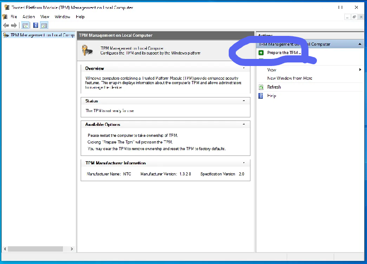
Task: Click the Forward arrow in the toolbar
Action: pyautogui.click(x=14, y=25)
